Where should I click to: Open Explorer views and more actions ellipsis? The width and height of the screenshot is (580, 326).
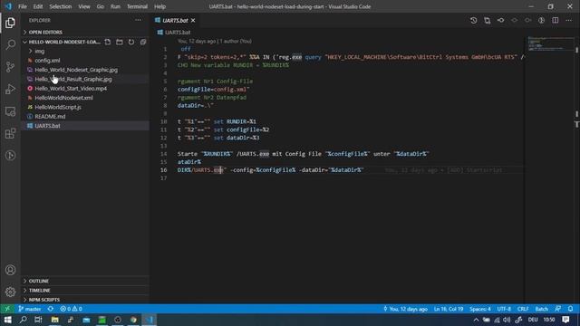click(138, 20)
